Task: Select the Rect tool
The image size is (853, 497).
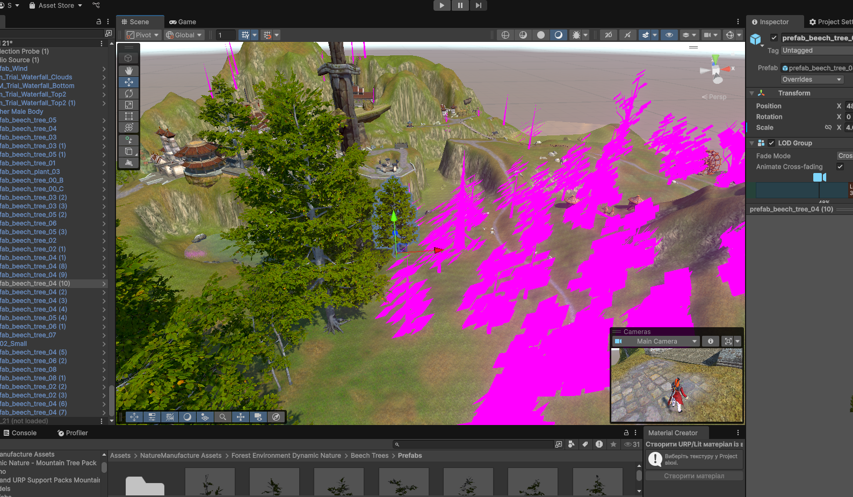Action: tap(129, 116)
